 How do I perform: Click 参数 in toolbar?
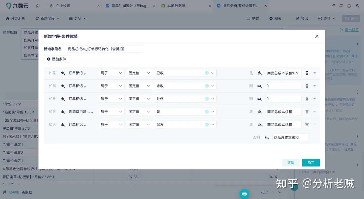253,18
